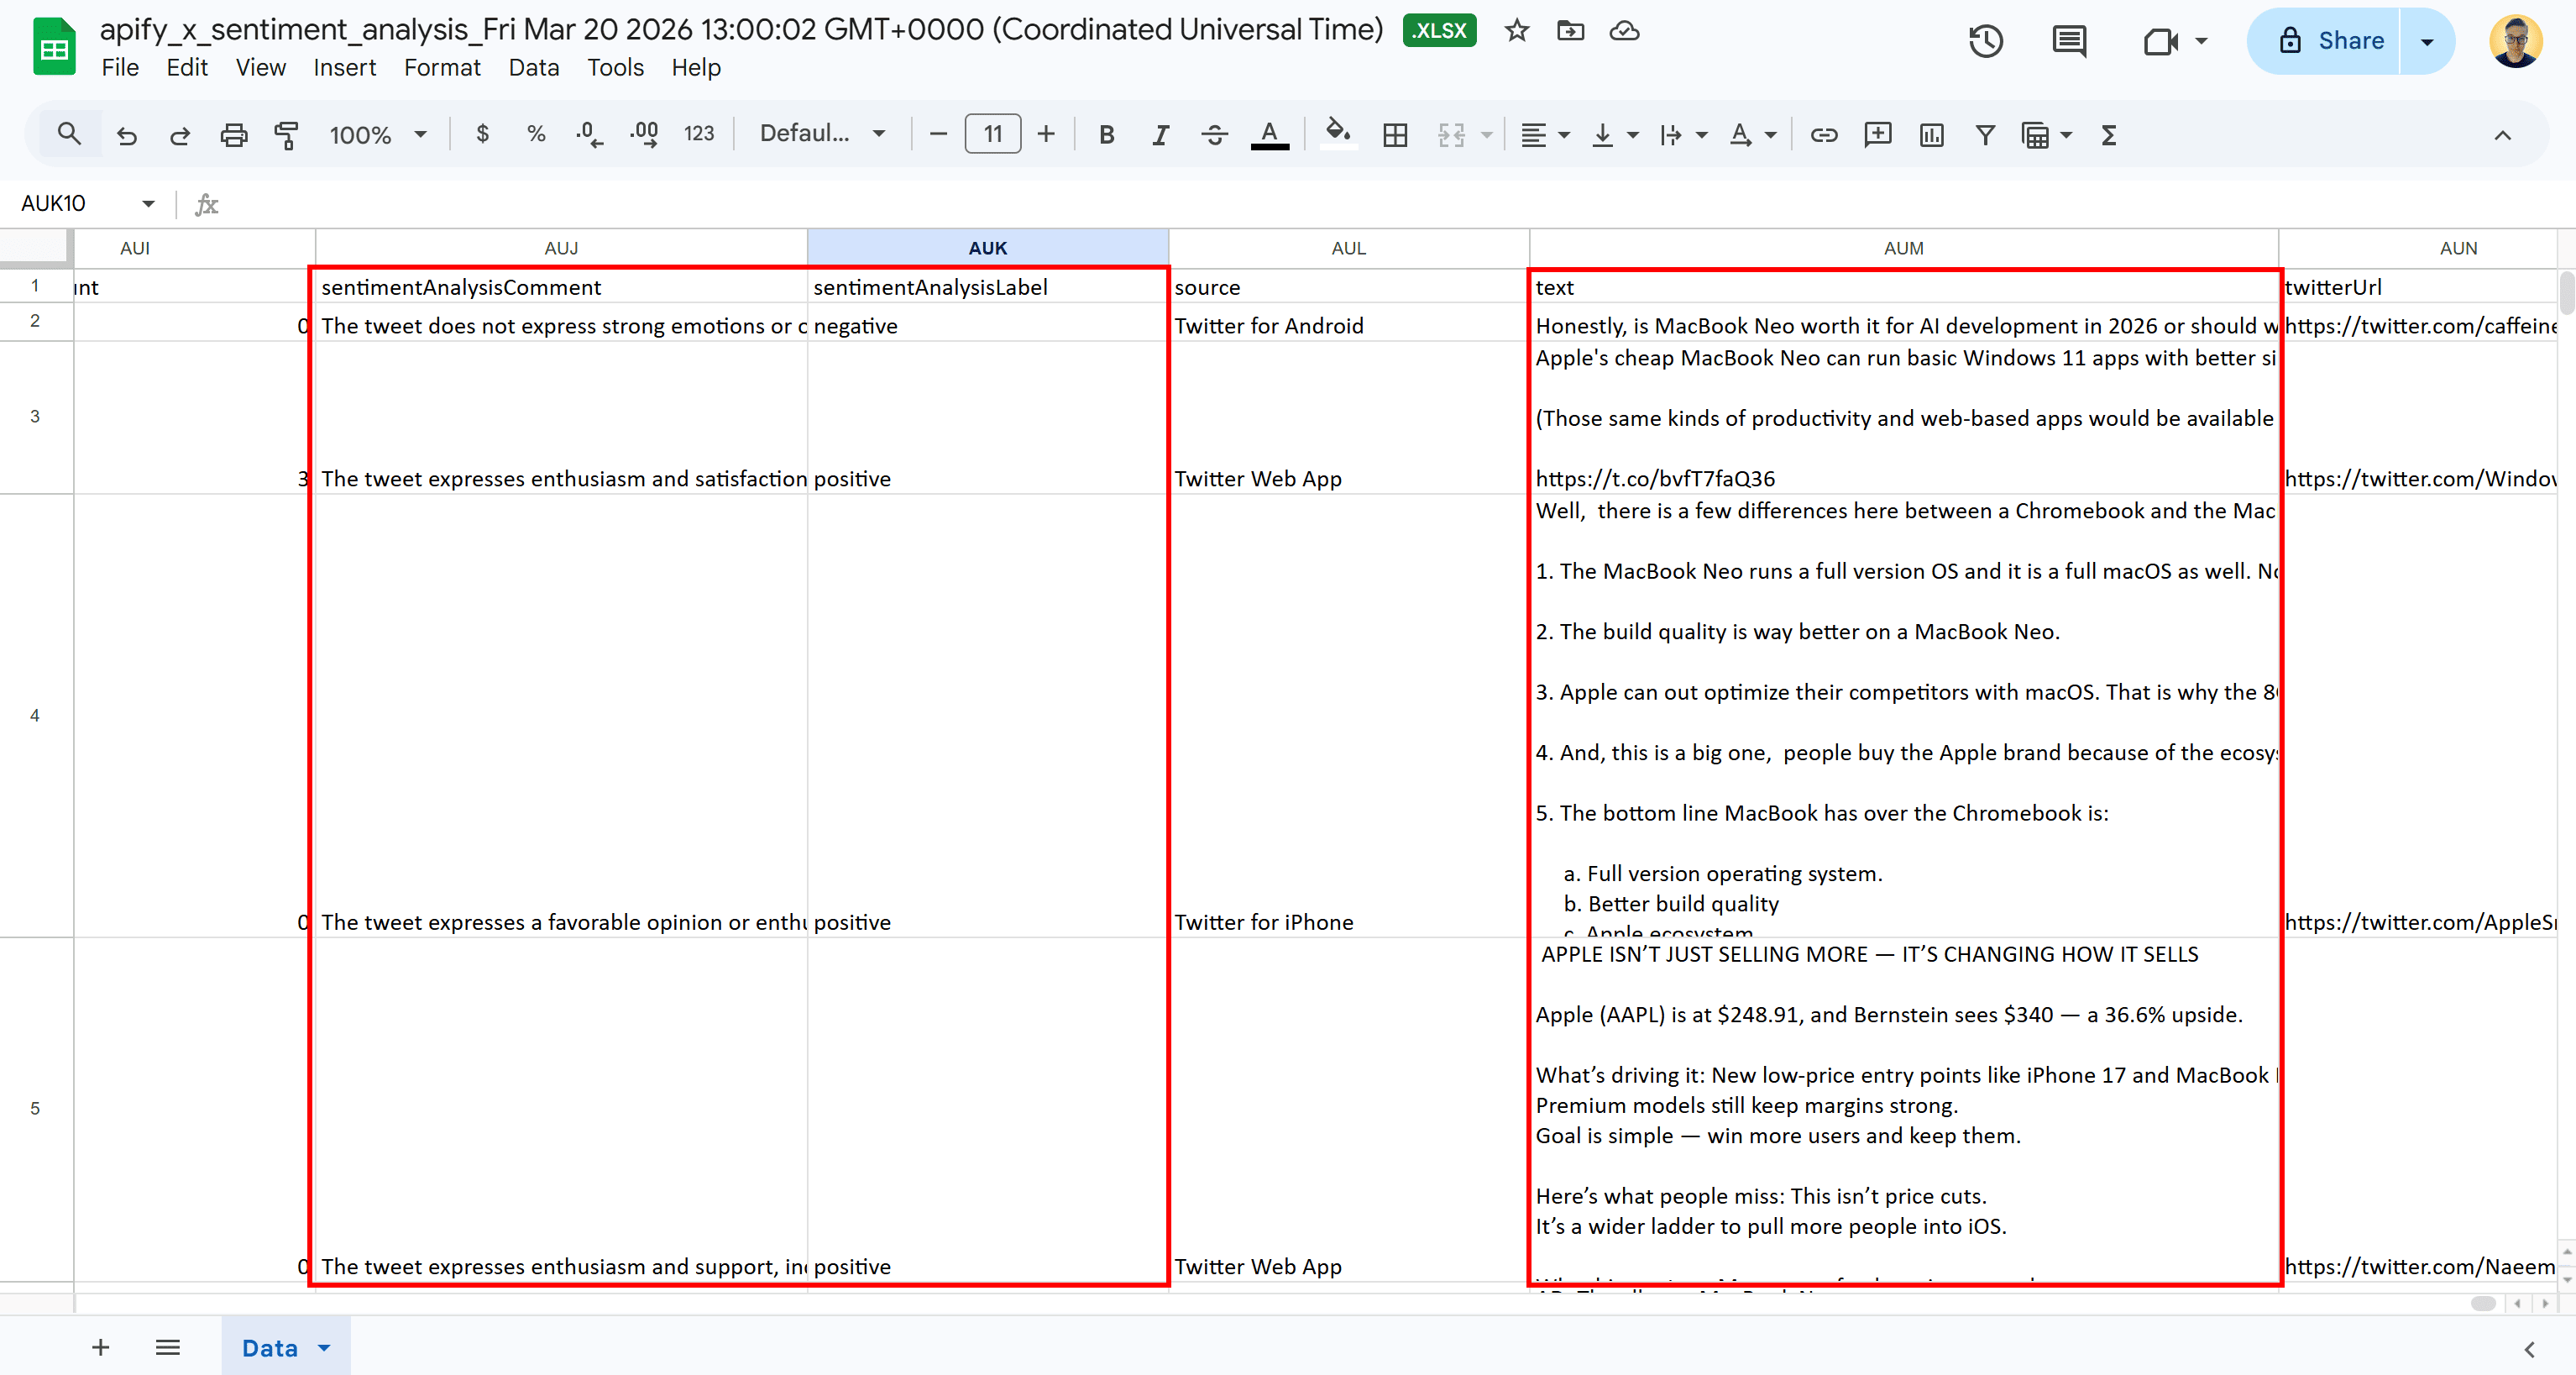Toggle bold formatting
Image resolution: width=2576 pixels, height=1375 pixels.
(x=1106, y=135)
